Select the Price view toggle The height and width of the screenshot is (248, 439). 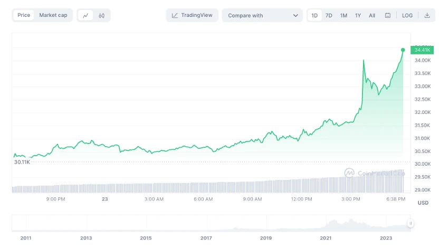[24, 15]
